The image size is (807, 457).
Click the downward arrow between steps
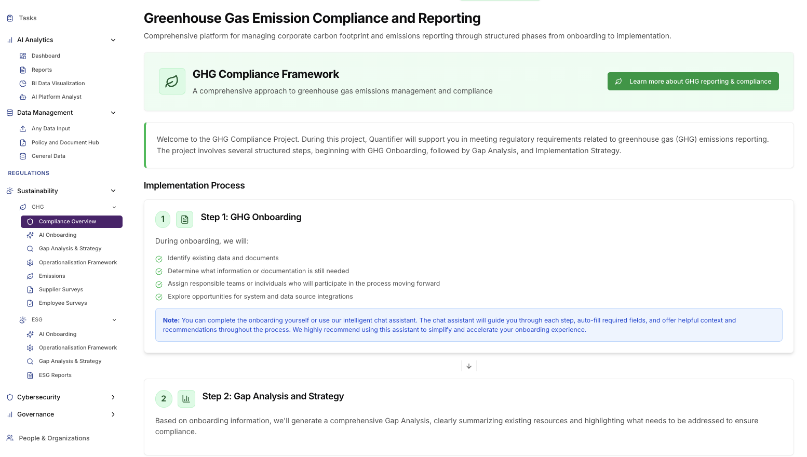[x=468, y=366]
